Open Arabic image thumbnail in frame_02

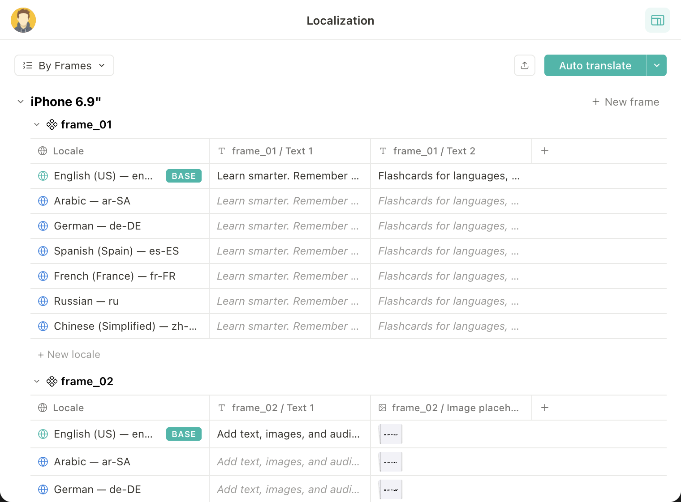click(x=391, y=462)
